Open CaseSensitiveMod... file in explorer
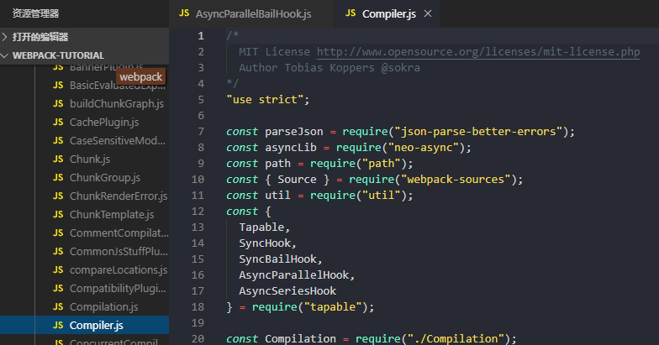Image resolution: width=659 pixels, height=345 pixels. pos(118,141)
